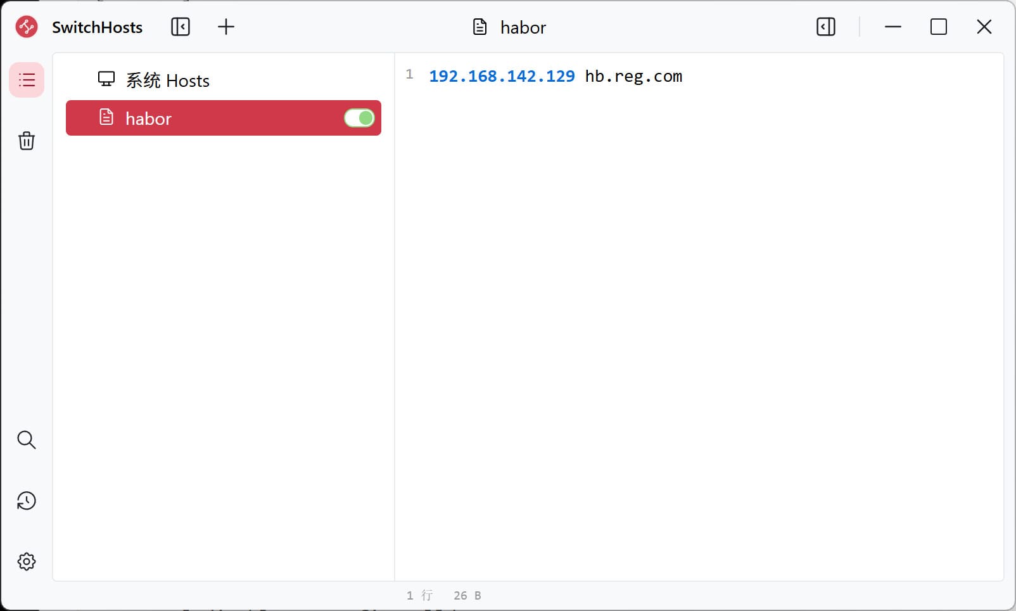The height and width of the screenshot is (611, 1016).
Task: Click the SwitchHosts red logo icon
Action: click(x=27, y=27)
